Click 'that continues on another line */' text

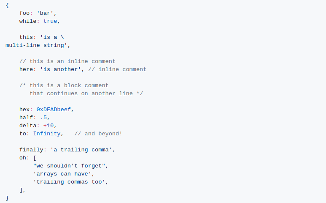pyautogui.click(x=86, y=93)
